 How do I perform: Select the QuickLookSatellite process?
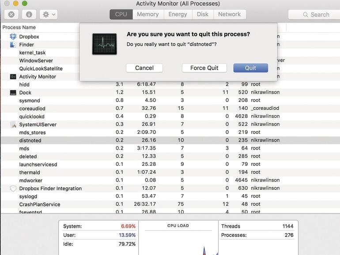41,69
